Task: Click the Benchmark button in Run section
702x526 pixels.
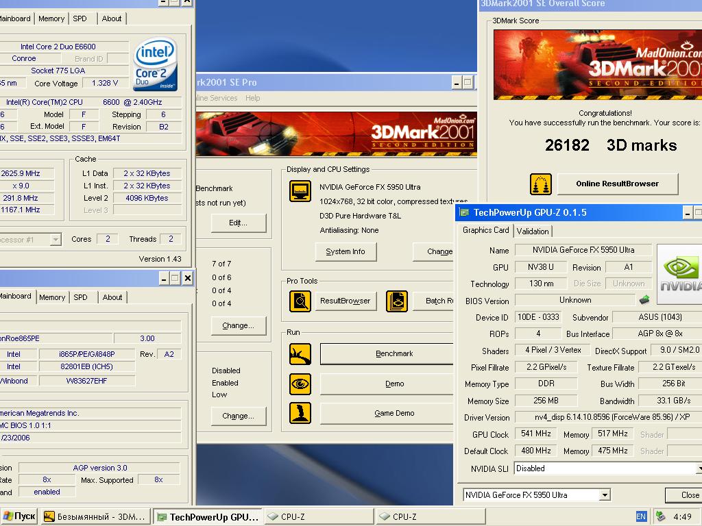Action: click(x=387, y=354)
